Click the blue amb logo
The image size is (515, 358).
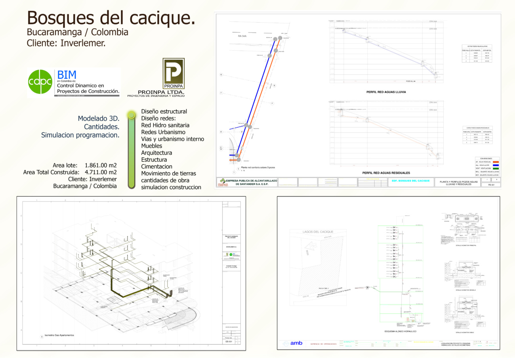point(296,343)
